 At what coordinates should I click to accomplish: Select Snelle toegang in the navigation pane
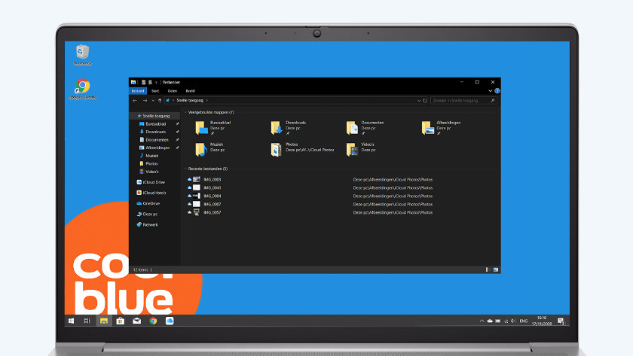[x=155, y=116]
